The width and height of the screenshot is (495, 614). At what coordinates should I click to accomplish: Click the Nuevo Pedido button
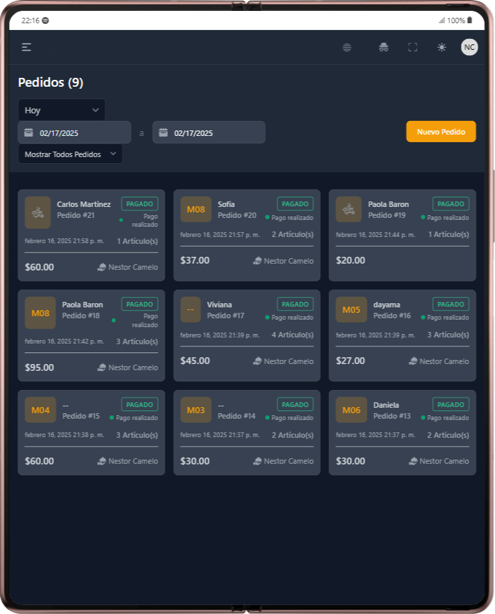[441, 132]
